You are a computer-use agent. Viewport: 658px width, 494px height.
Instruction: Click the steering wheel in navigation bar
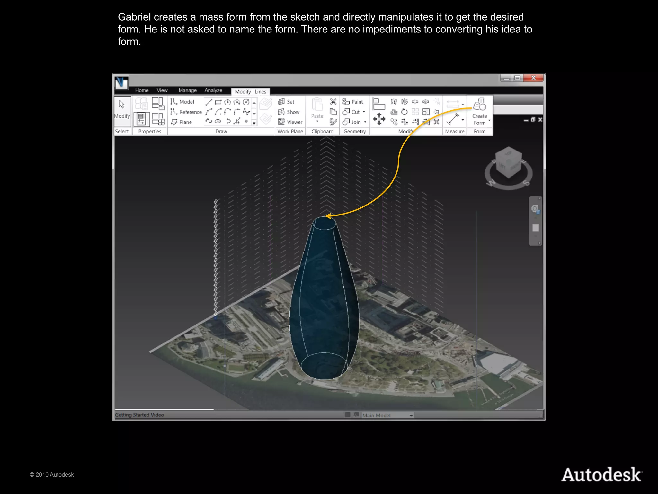tap(535, 209)
